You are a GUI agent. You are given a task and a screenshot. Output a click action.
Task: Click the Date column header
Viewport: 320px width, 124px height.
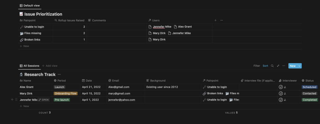(87, 81)
